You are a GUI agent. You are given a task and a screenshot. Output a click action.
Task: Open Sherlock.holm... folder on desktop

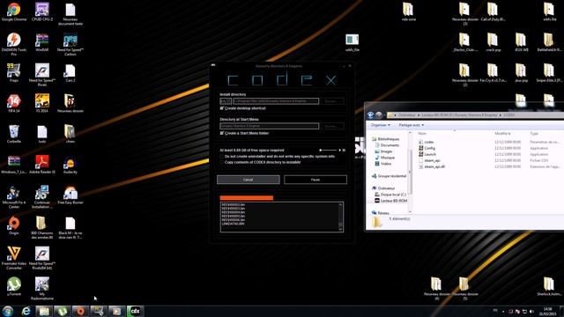click(548, 286)
